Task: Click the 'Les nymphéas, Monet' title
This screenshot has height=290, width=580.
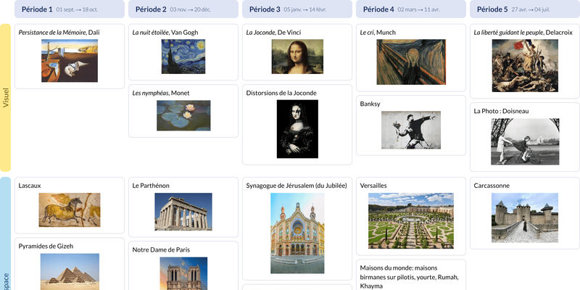Action: click(x=161, y=93)
